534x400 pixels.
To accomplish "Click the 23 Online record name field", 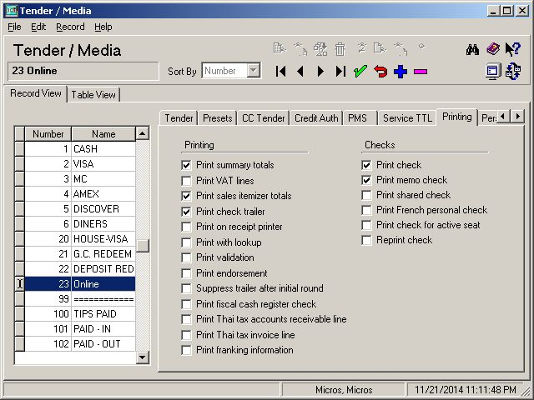I will [x=83, y=71].
